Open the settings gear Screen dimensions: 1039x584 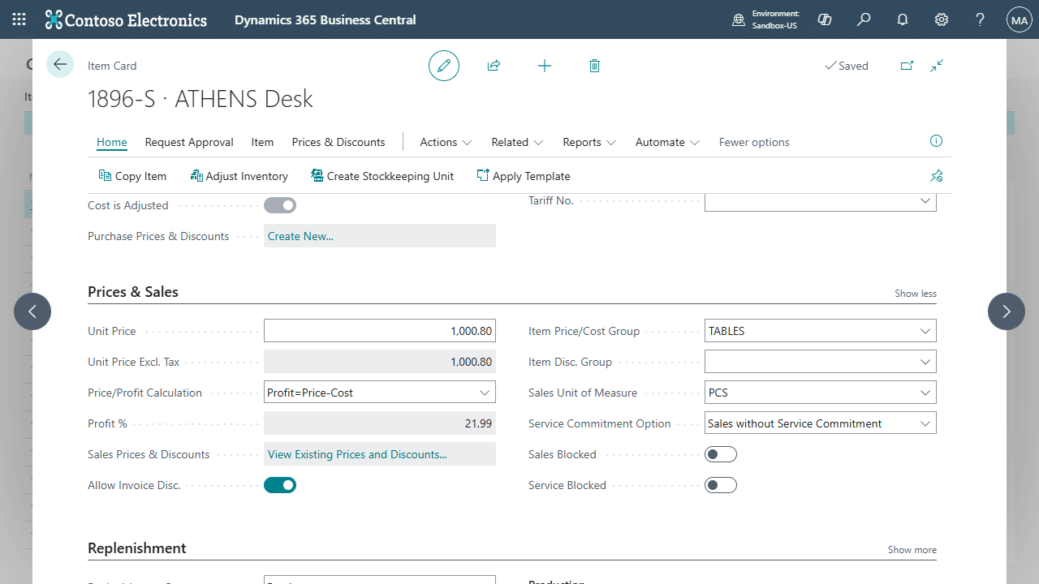click(x=942, y=19)
